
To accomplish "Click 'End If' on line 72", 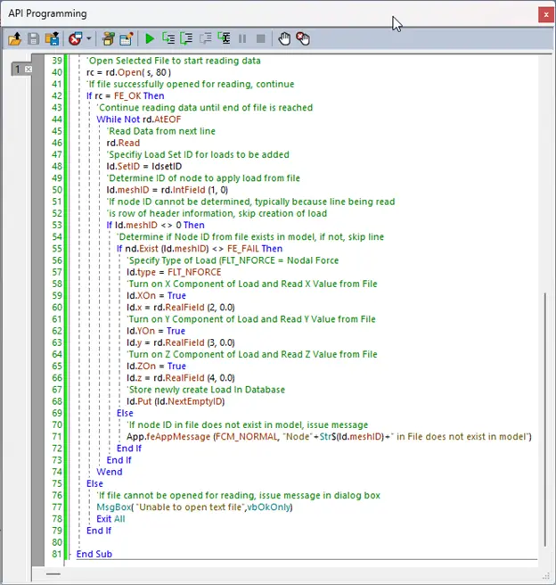I will point(129,448).
